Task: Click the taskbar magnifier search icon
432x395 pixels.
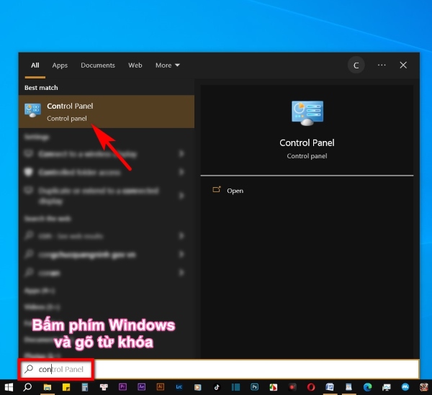Action: pyautogui.click(x=28, y=387)
